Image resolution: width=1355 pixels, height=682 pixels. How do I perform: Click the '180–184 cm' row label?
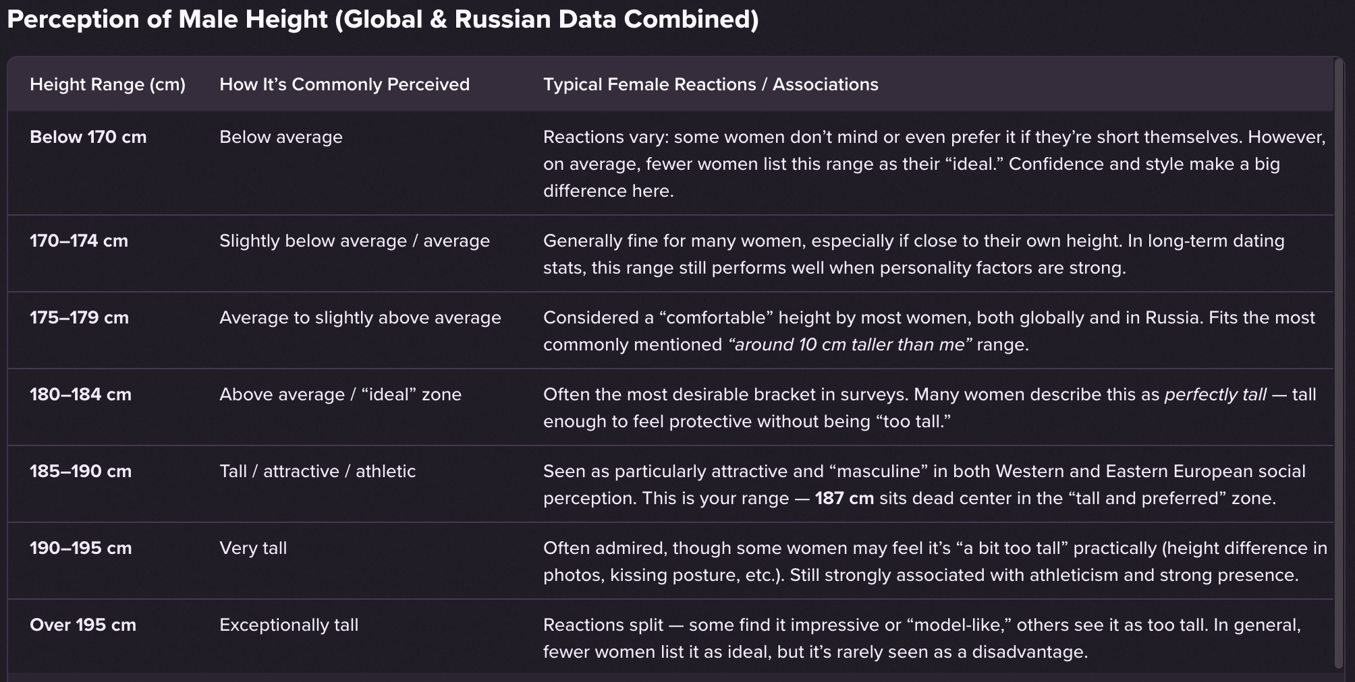[80, 395]
